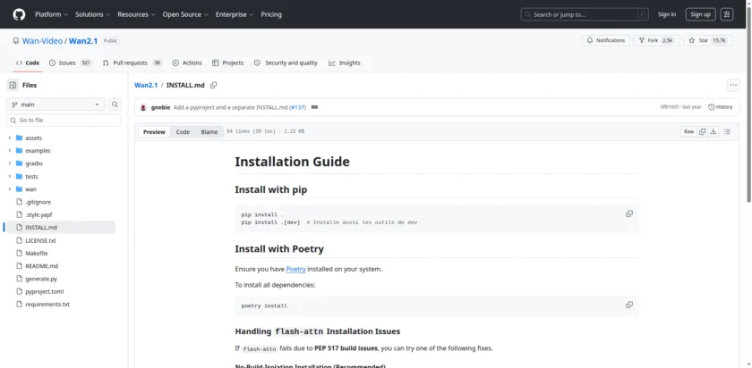Focus the Go to file field
Viewport: 752px width, 368px height.
pyautogui.click(x=64, y=120)
